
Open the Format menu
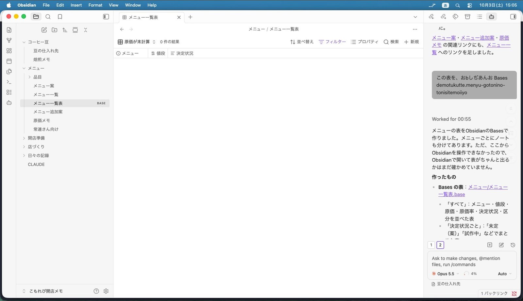pyautogui.click(x=95, y=5)
